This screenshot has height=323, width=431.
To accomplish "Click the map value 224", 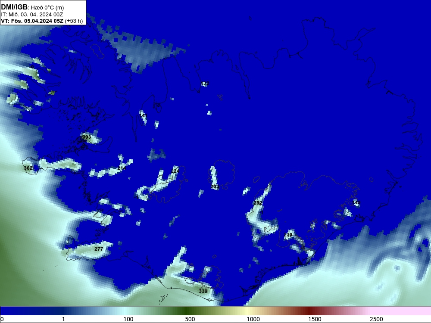I will click(175, 171).
